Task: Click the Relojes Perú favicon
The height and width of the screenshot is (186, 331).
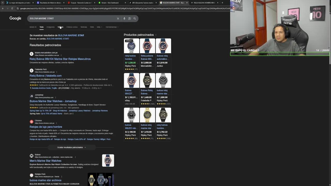Action: tap(32, 175)
